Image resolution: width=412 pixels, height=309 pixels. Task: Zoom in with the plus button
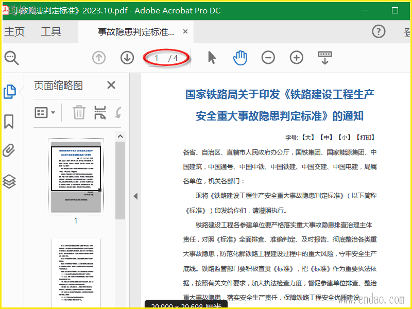click(x=297, y=58)
